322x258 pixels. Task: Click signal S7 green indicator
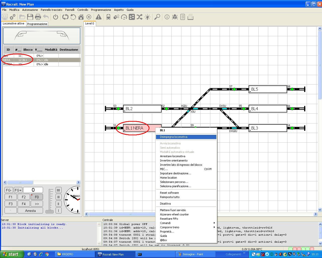click(x=234, y=89)
